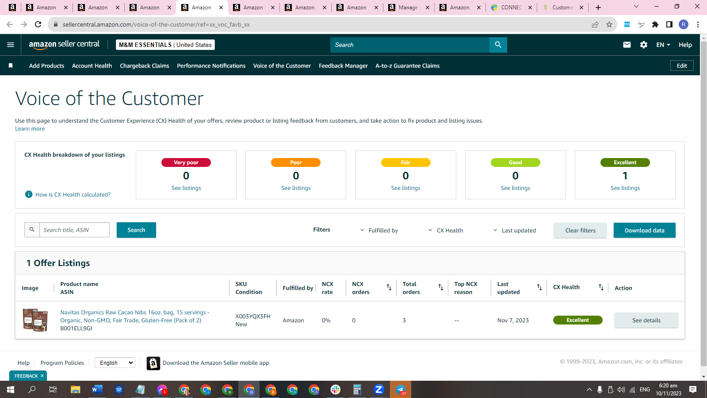Expand the CX Health filter
The image size is (707, 398).
coord(445,230)
